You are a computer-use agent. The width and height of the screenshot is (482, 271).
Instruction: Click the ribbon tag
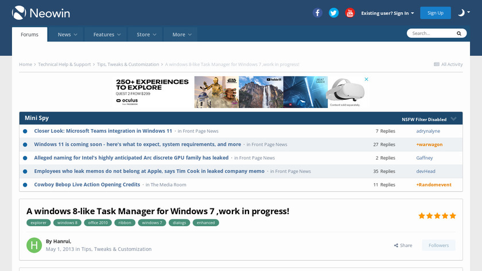pos(125,223)
